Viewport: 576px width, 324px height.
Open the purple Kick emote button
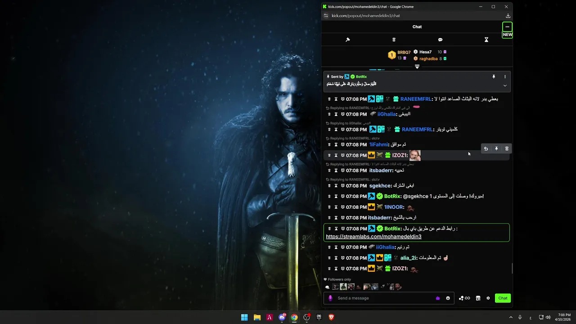[438, 298]
